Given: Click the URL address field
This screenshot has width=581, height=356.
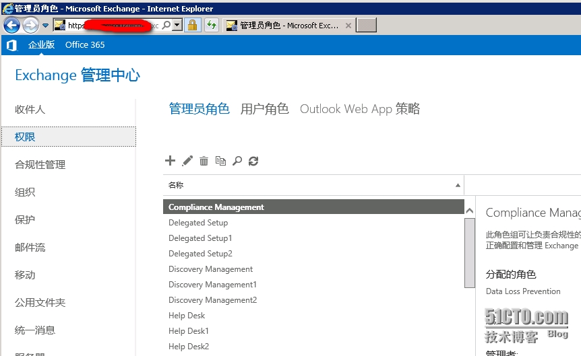Looking at the screenshot, I should 113,25.
